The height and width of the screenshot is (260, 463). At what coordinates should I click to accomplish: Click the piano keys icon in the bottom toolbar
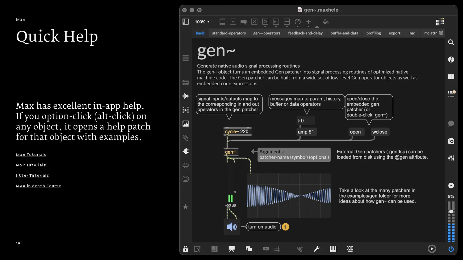(333, 249)
